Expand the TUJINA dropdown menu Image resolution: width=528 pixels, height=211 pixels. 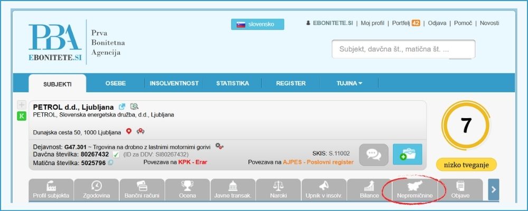click(x=349, y=83)
